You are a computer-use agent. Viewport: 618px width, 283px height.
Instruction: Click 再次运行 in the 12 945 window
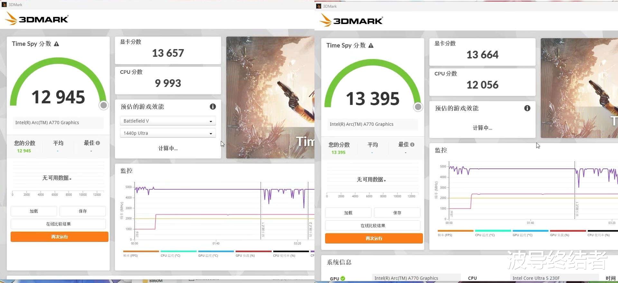[x=60, y=237]
